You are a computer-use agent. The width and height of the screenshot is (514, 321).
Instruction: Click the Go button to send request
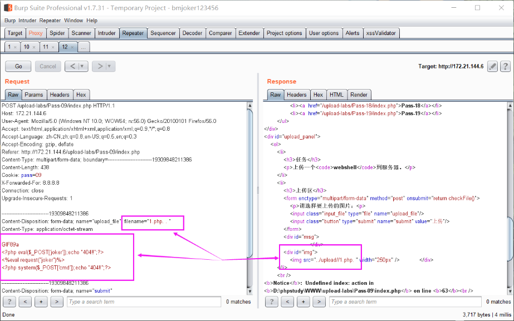tap(18, 66)
